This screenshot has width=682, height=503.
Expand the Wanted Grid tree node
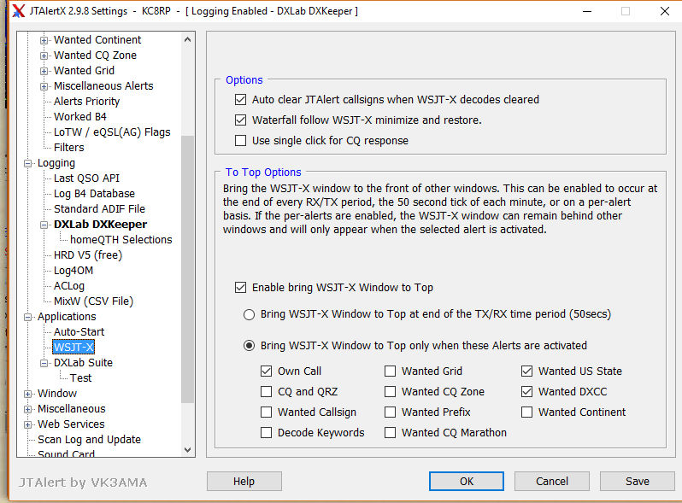pyautogui.click(x=44, y=71)
